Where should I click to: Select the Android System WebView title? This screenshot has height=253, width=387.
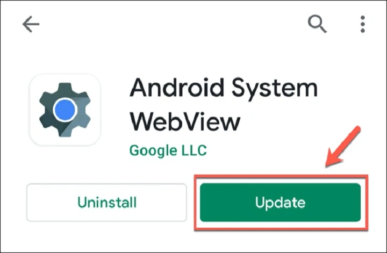(x=224, y=105)
